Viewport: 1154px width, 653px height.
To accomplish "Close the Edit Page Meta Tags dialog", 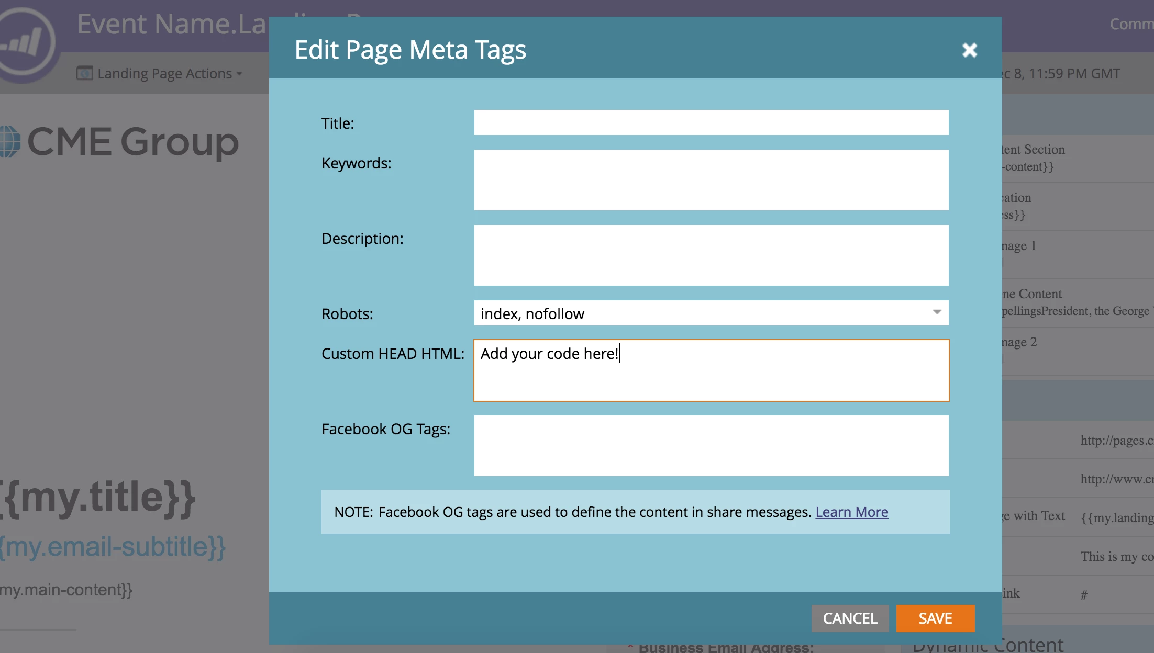I will pyautogui.click(x=969, y=50).
